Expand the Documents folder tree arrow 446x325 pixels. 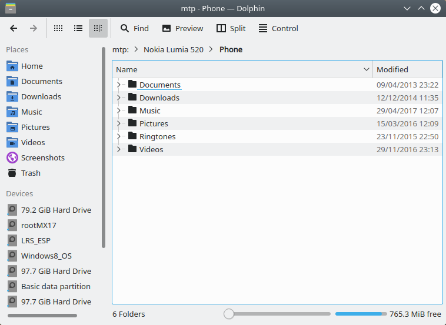(119, 85)
